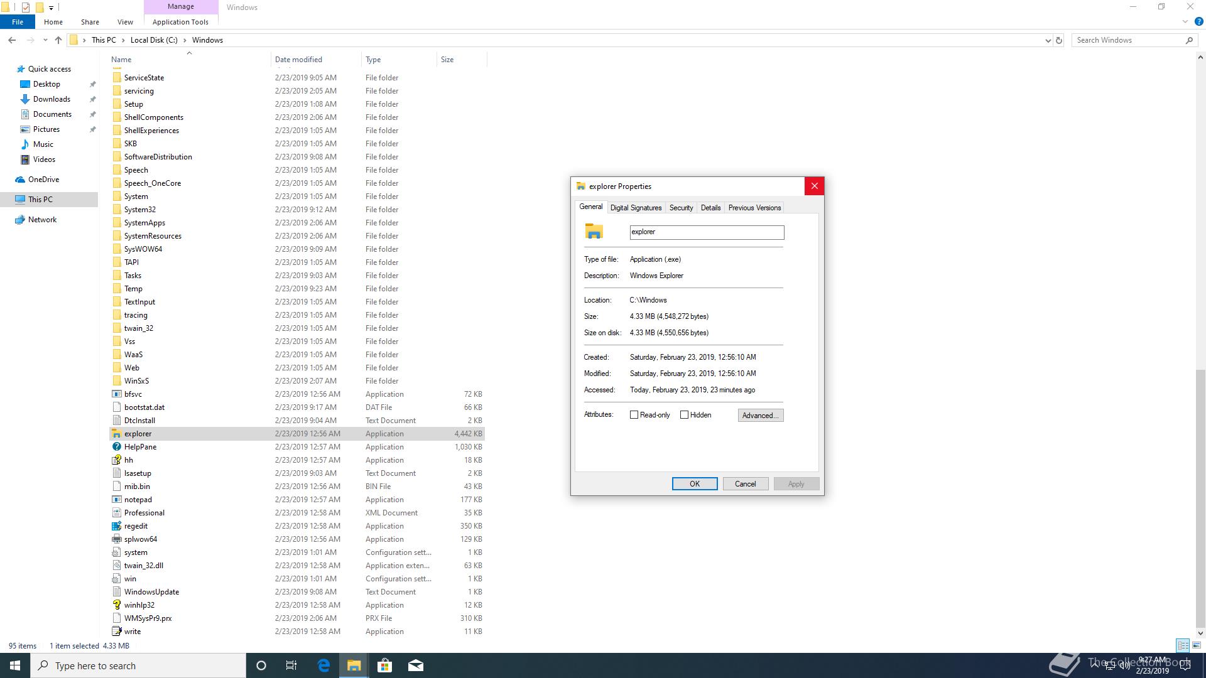Select the System32 folder row
The width and height of the screenshot is (1206, 678).
(x=297, y=210)
